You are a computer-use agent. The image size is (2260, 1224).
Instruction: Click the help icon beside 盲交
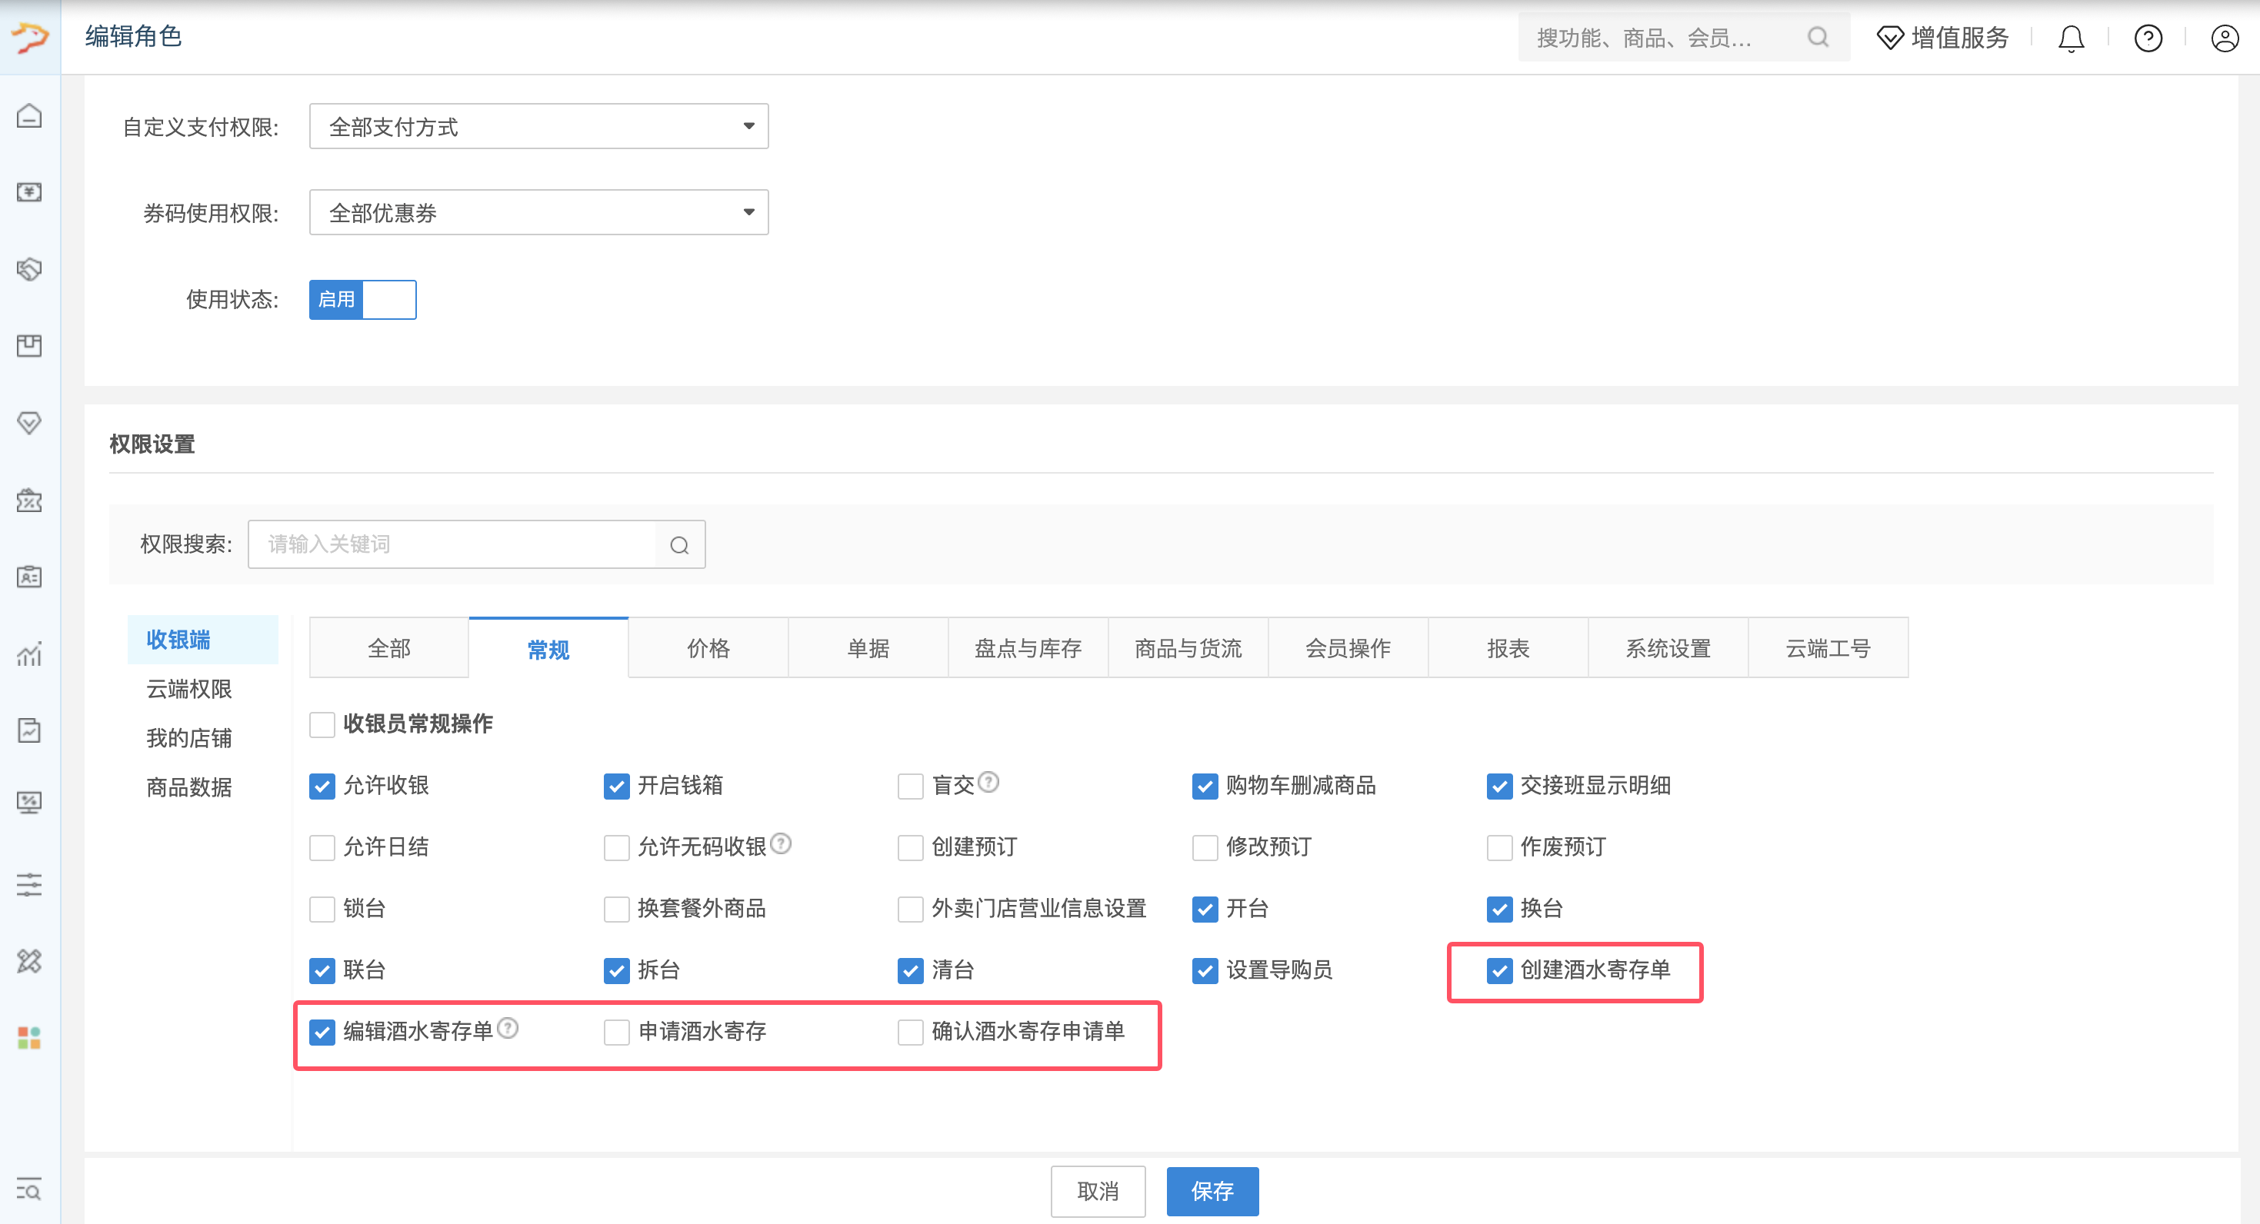(x=988, y=781)
